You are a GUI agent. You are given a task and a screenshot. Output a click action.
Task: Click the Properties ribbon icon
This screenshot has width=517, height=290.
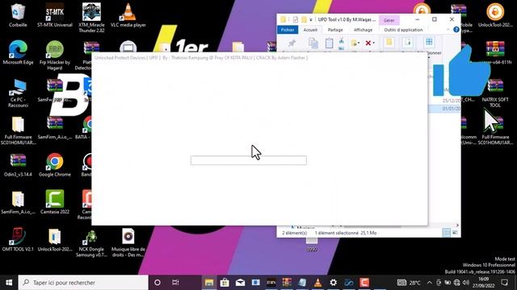408,43
